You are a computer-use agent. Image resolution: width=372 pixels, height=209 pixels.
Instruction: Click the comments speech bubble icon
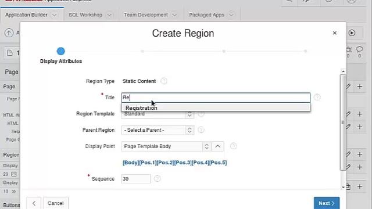coord(359,49)
